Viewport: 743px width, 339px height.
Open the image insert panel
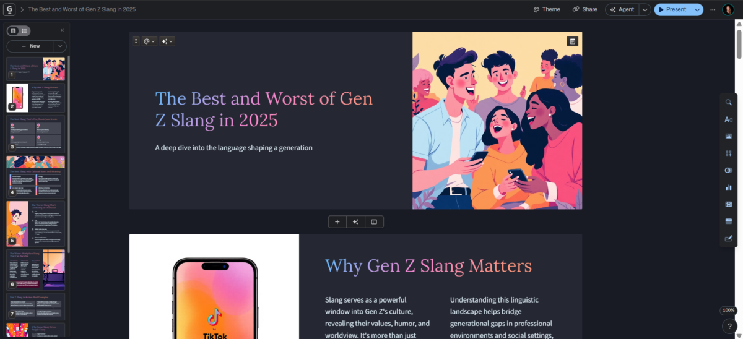(728, 136)
